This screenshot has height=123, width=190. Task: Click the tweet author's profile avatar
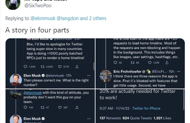point(13,4)
